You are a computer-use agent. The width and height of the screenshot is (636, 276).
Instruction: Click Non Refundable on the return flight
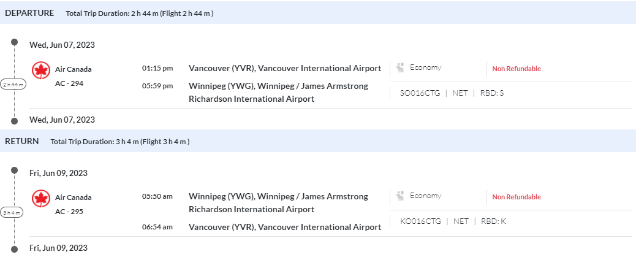coord(517,197)
